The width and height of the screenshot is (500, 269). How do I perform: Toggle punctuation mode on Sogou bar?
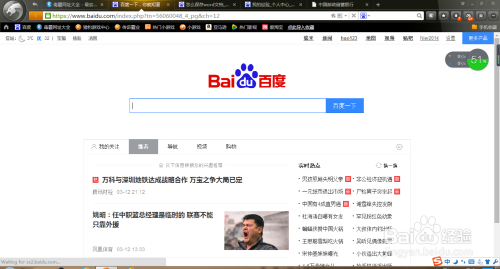tap(463, 262)
